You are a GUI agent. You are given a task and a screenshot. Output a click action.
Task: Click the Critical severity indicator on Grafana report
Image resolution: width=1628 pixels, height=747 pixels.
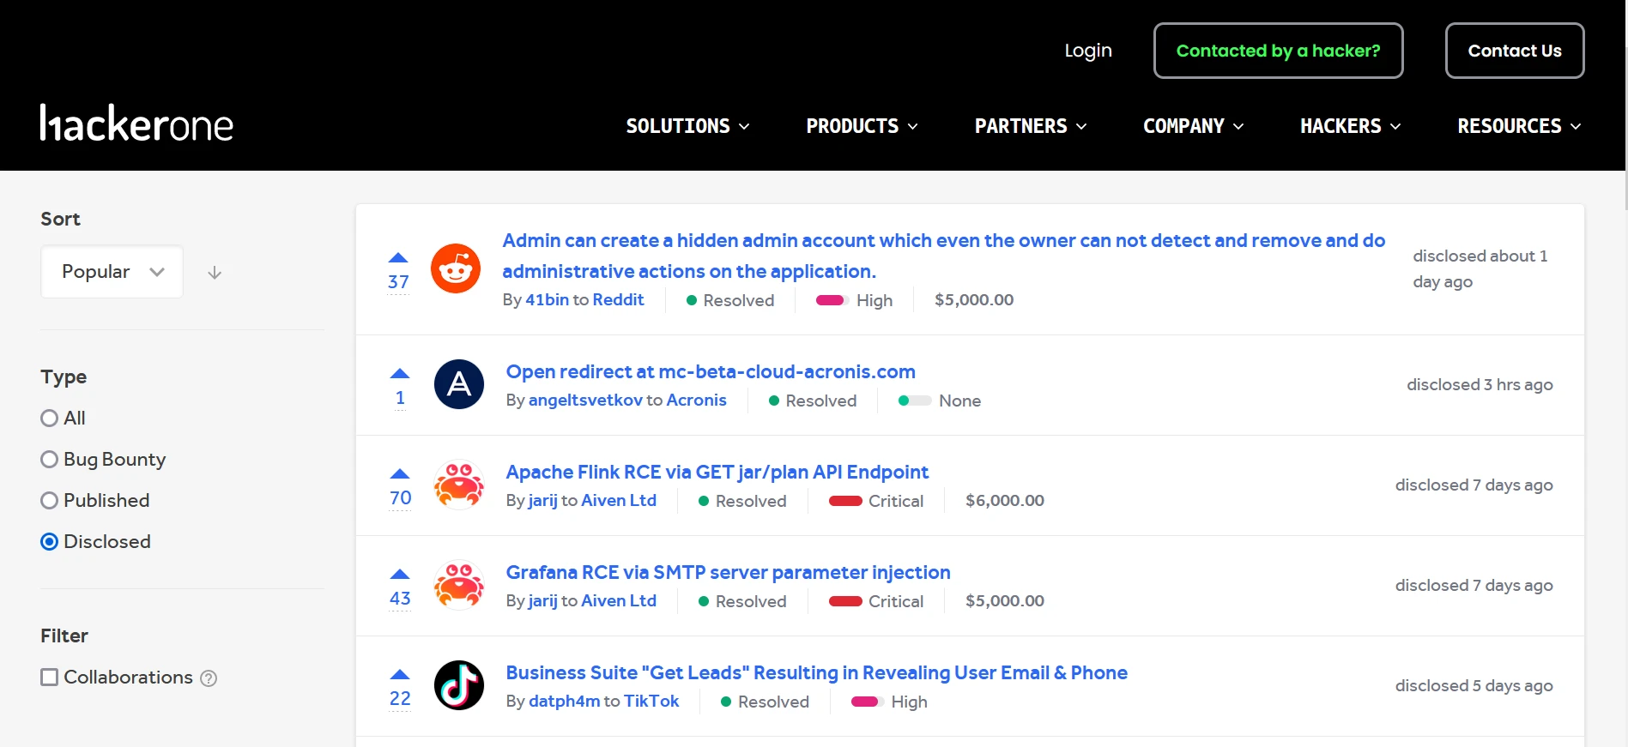click(x=876, y=601)
